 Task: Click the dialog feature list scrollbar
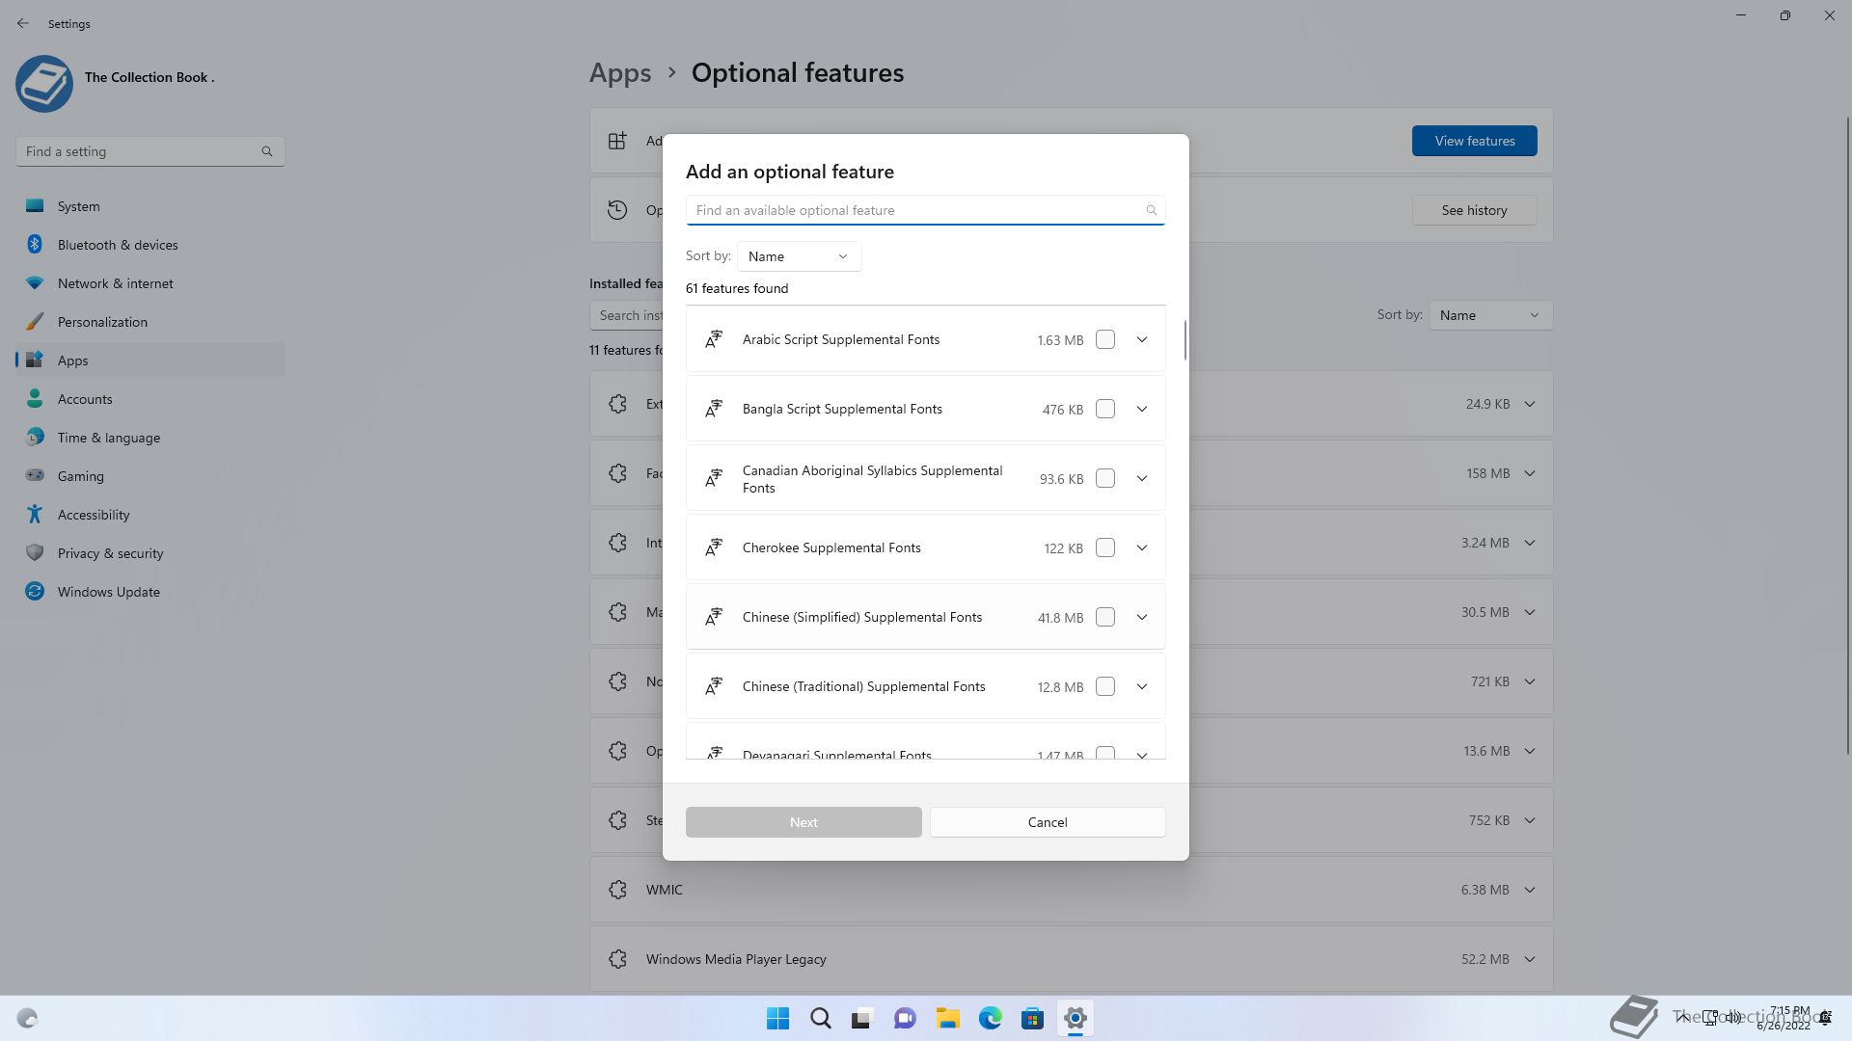1185,339
